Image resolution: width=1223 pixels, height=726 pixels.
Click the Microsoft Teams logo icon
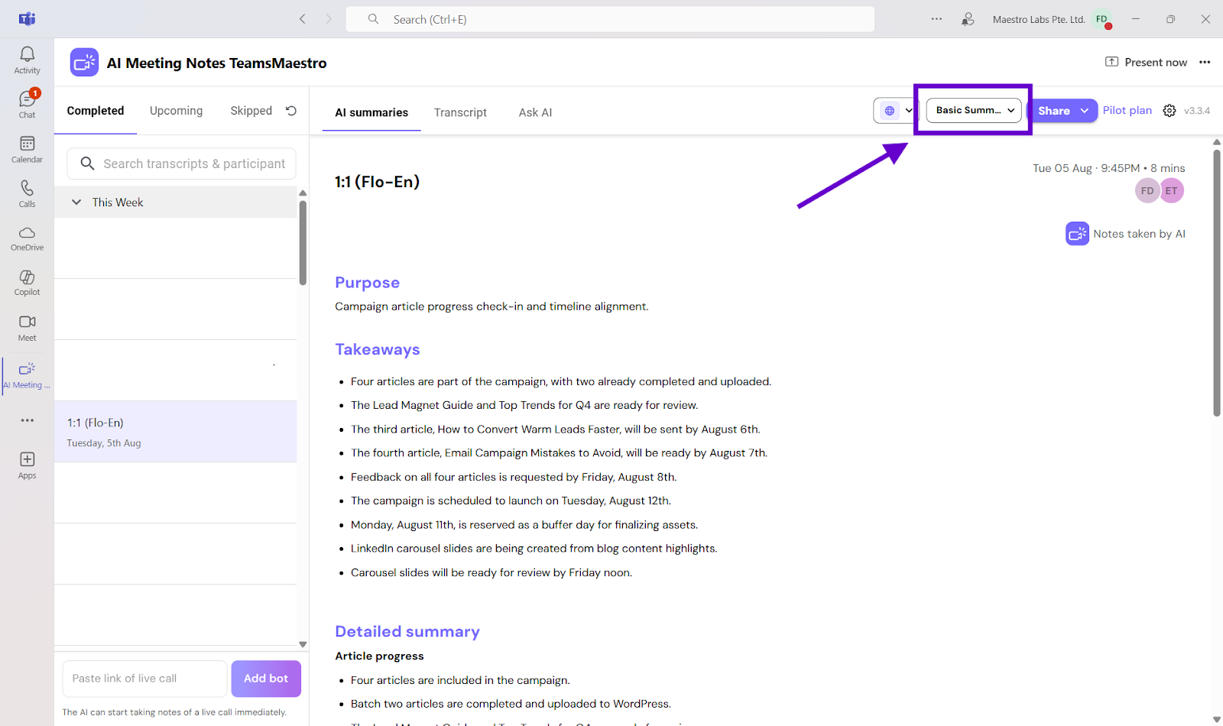[x=27, y=19]
